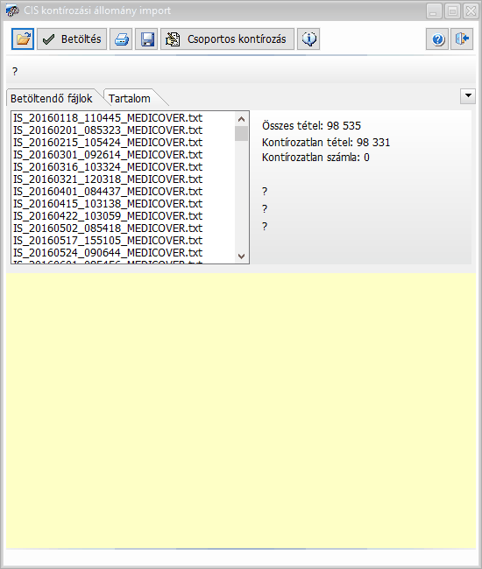Click the Betöltés load button

click(x=72, y=39)
